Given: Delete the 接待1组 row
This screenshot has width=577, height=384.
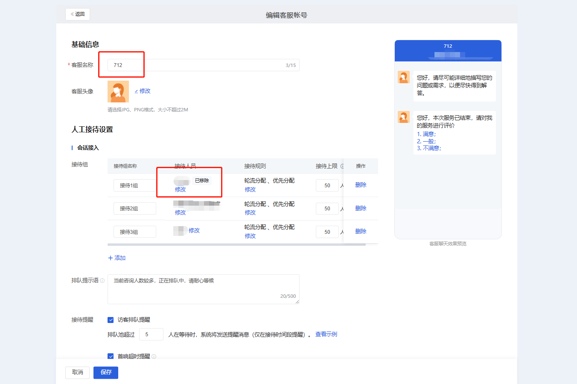Looking at the screenshot, I should (x=361, y=185).
